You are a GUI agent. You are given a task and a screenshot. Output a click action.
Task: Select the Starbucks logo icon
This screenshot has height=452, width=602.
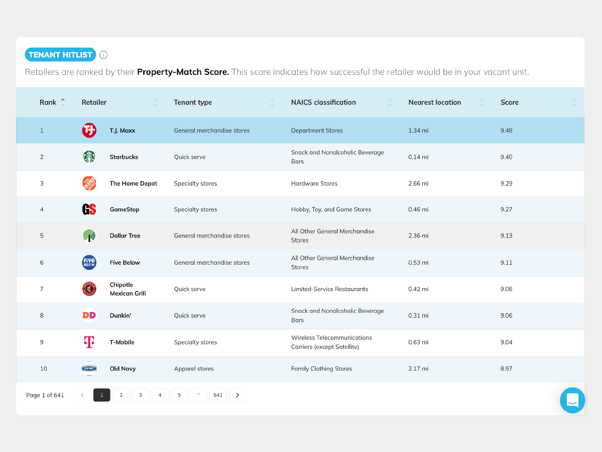click(89, 156)
